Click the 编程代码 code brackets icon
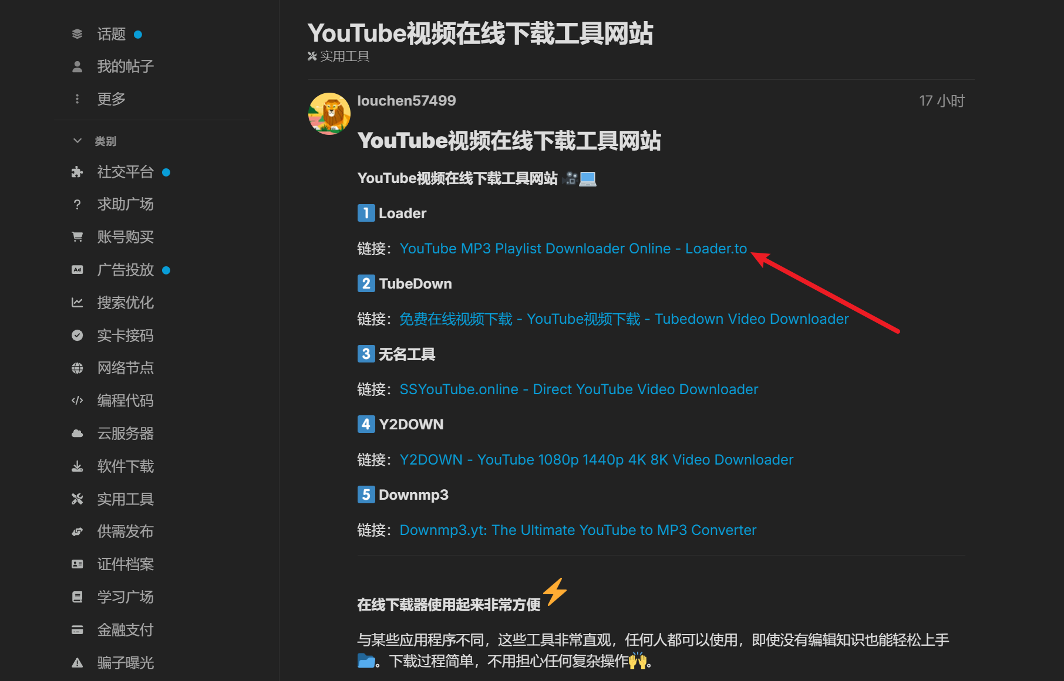Viewport: 1064px width, 681px height. point(77,401)
